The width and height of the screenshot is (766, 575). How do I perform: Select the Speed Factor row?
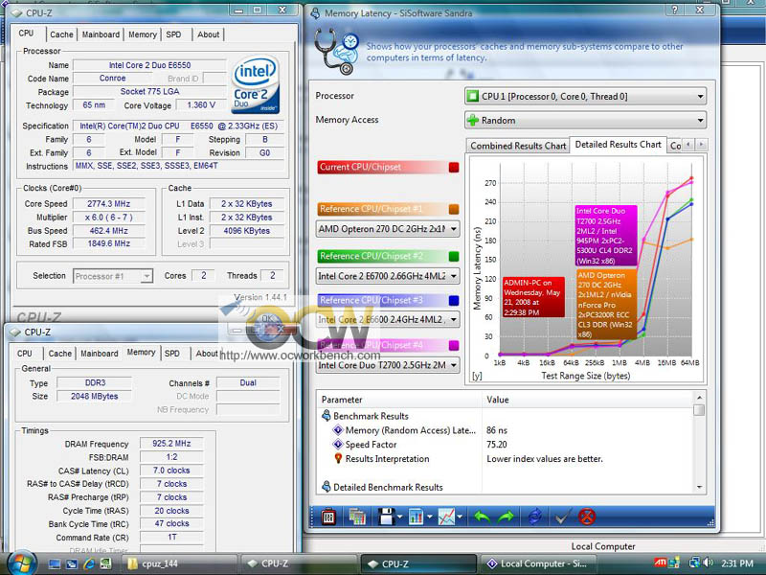(506, 445)
